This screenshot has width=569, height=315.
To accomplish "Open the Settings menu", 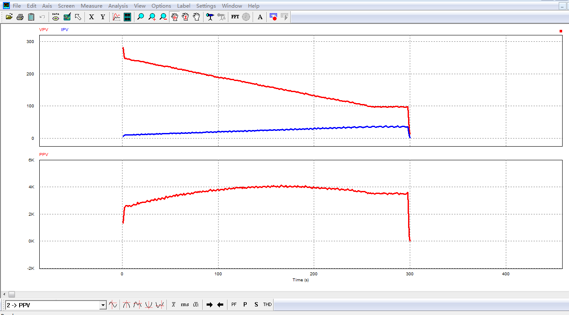I will click(x=206, y=6).
